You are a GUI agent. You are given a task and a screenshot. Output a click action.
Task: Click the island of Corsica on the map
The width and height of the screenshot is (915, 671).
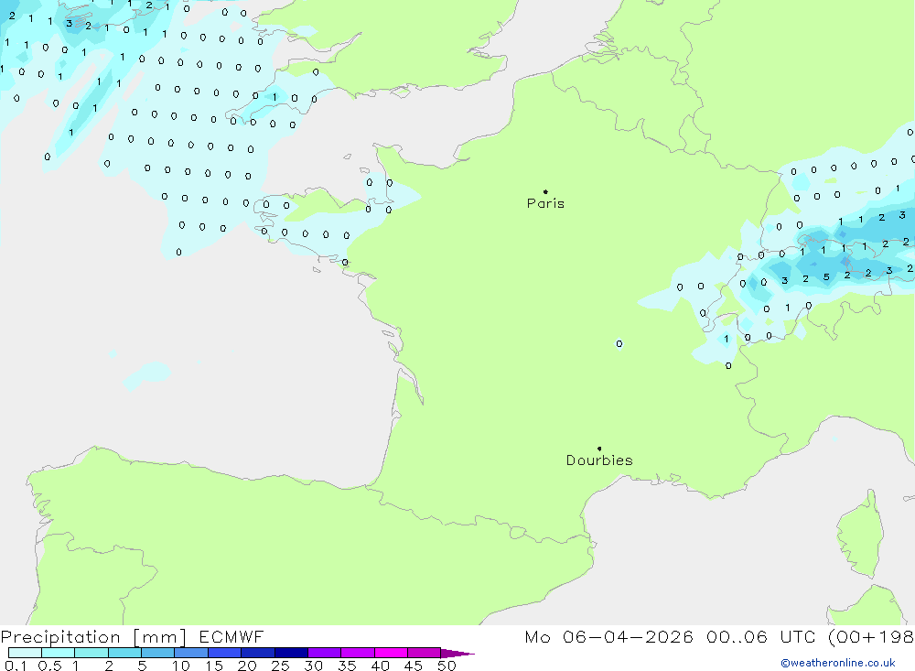coord(860,535)
